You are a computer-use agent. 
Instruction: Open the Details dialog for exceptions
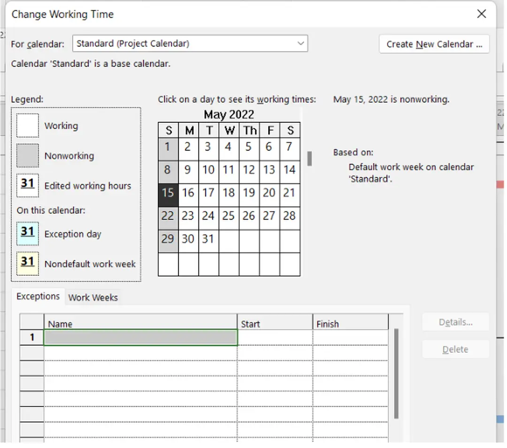(x=455, y=322)
